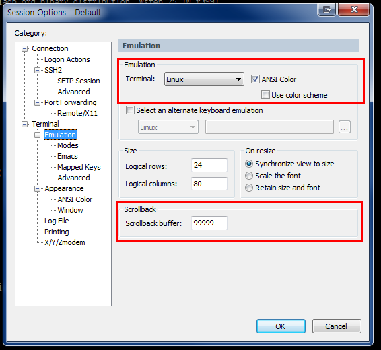Select Advanced under Emulation
The height and width of the screenshot is (350, 381).
[x=73, y=178]
